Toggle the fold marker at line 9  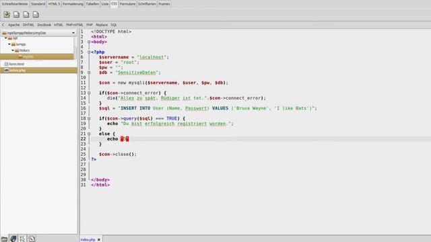click(89, 73)
